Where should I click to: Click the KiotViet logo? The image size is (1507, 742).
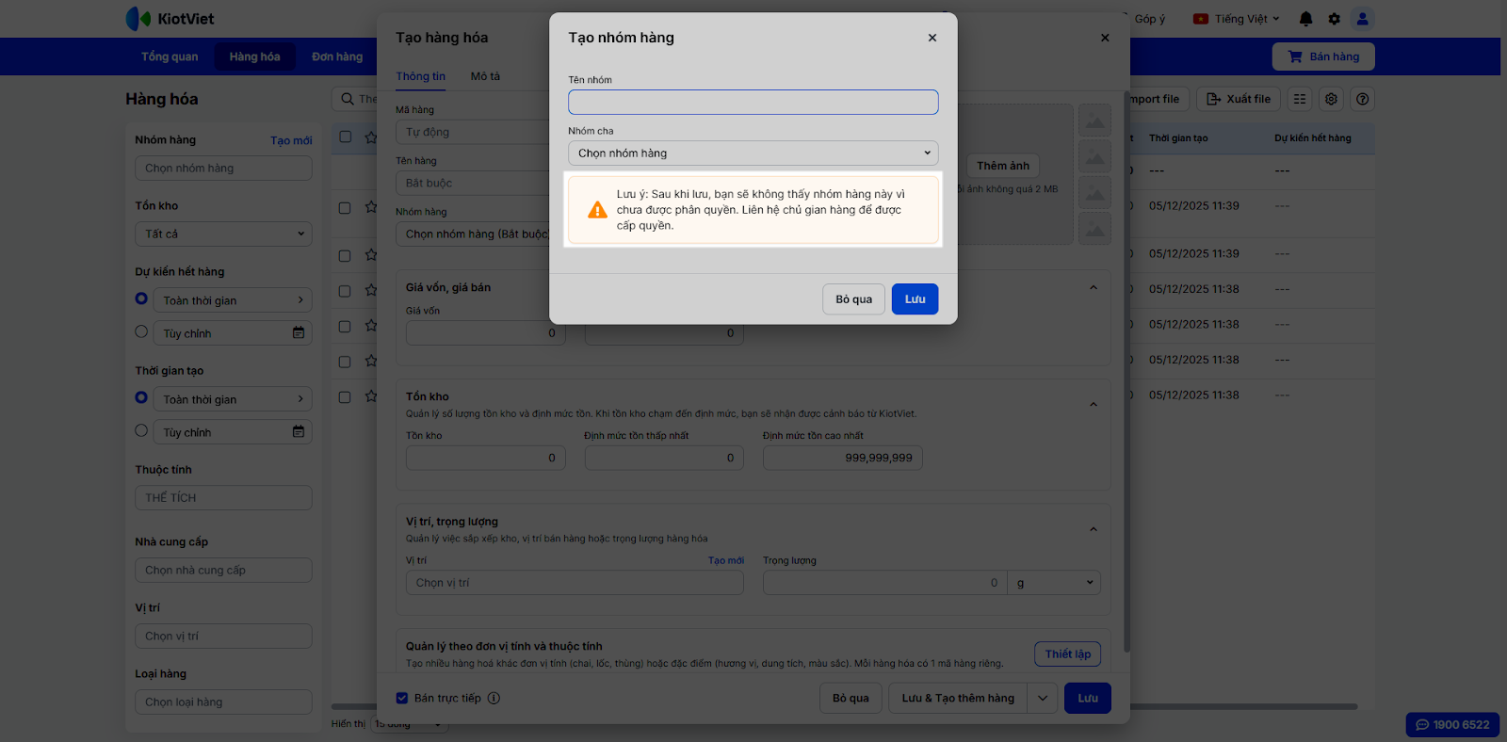(x=170, y=19)
